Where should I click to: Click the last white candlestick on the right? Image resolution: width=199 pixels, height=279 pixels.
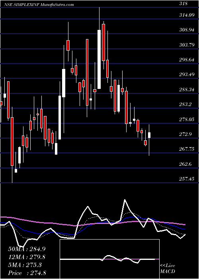pyautogui.click(x=149, y=135)
